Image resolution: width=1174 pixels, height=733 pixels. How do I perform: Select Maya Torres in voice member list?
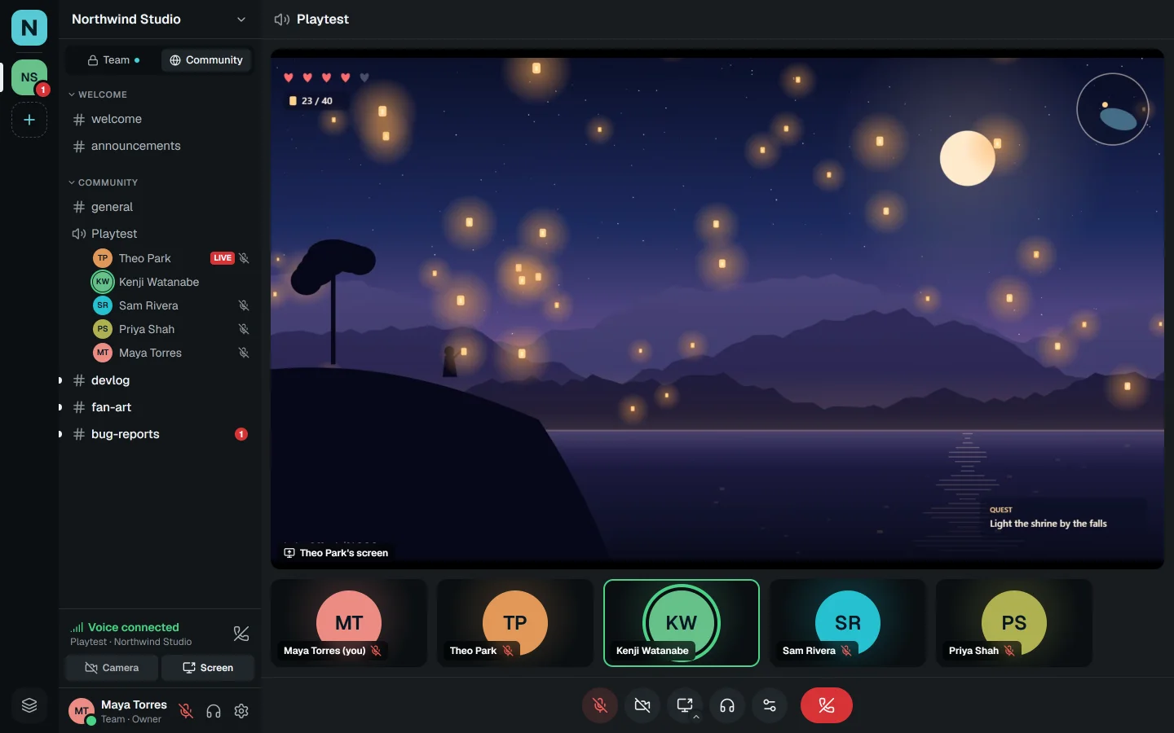170,353
